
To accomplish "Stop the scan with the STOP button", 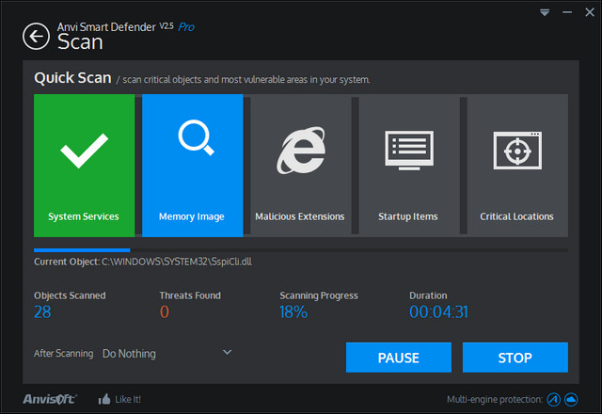I will coord(515,358).
